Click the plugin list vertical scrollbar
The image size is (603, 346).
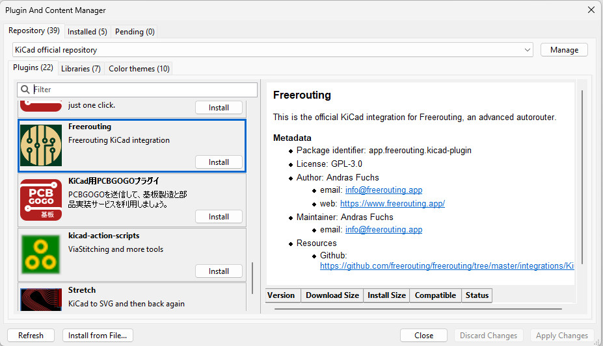click(x=252, y=278)
